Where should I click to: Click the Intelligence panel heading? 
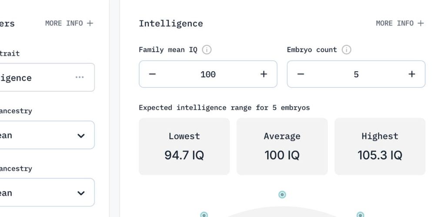171,24
